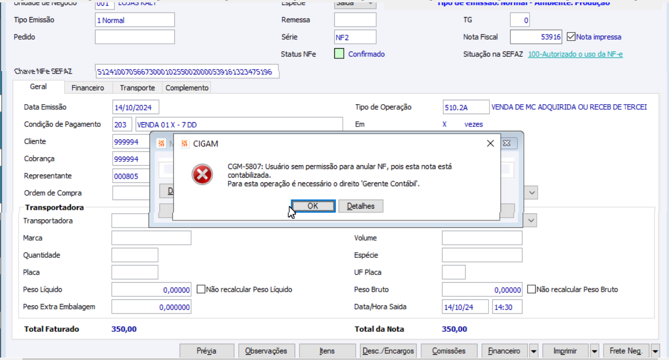
Task: Open the dropdown arrow on the Ordem de Compra row
Action: [532, 193]
